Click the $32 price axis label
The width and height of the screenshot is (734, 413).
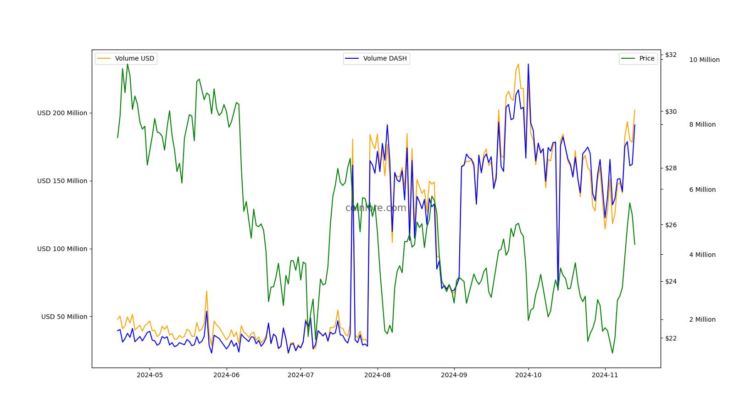click(671, 55)
